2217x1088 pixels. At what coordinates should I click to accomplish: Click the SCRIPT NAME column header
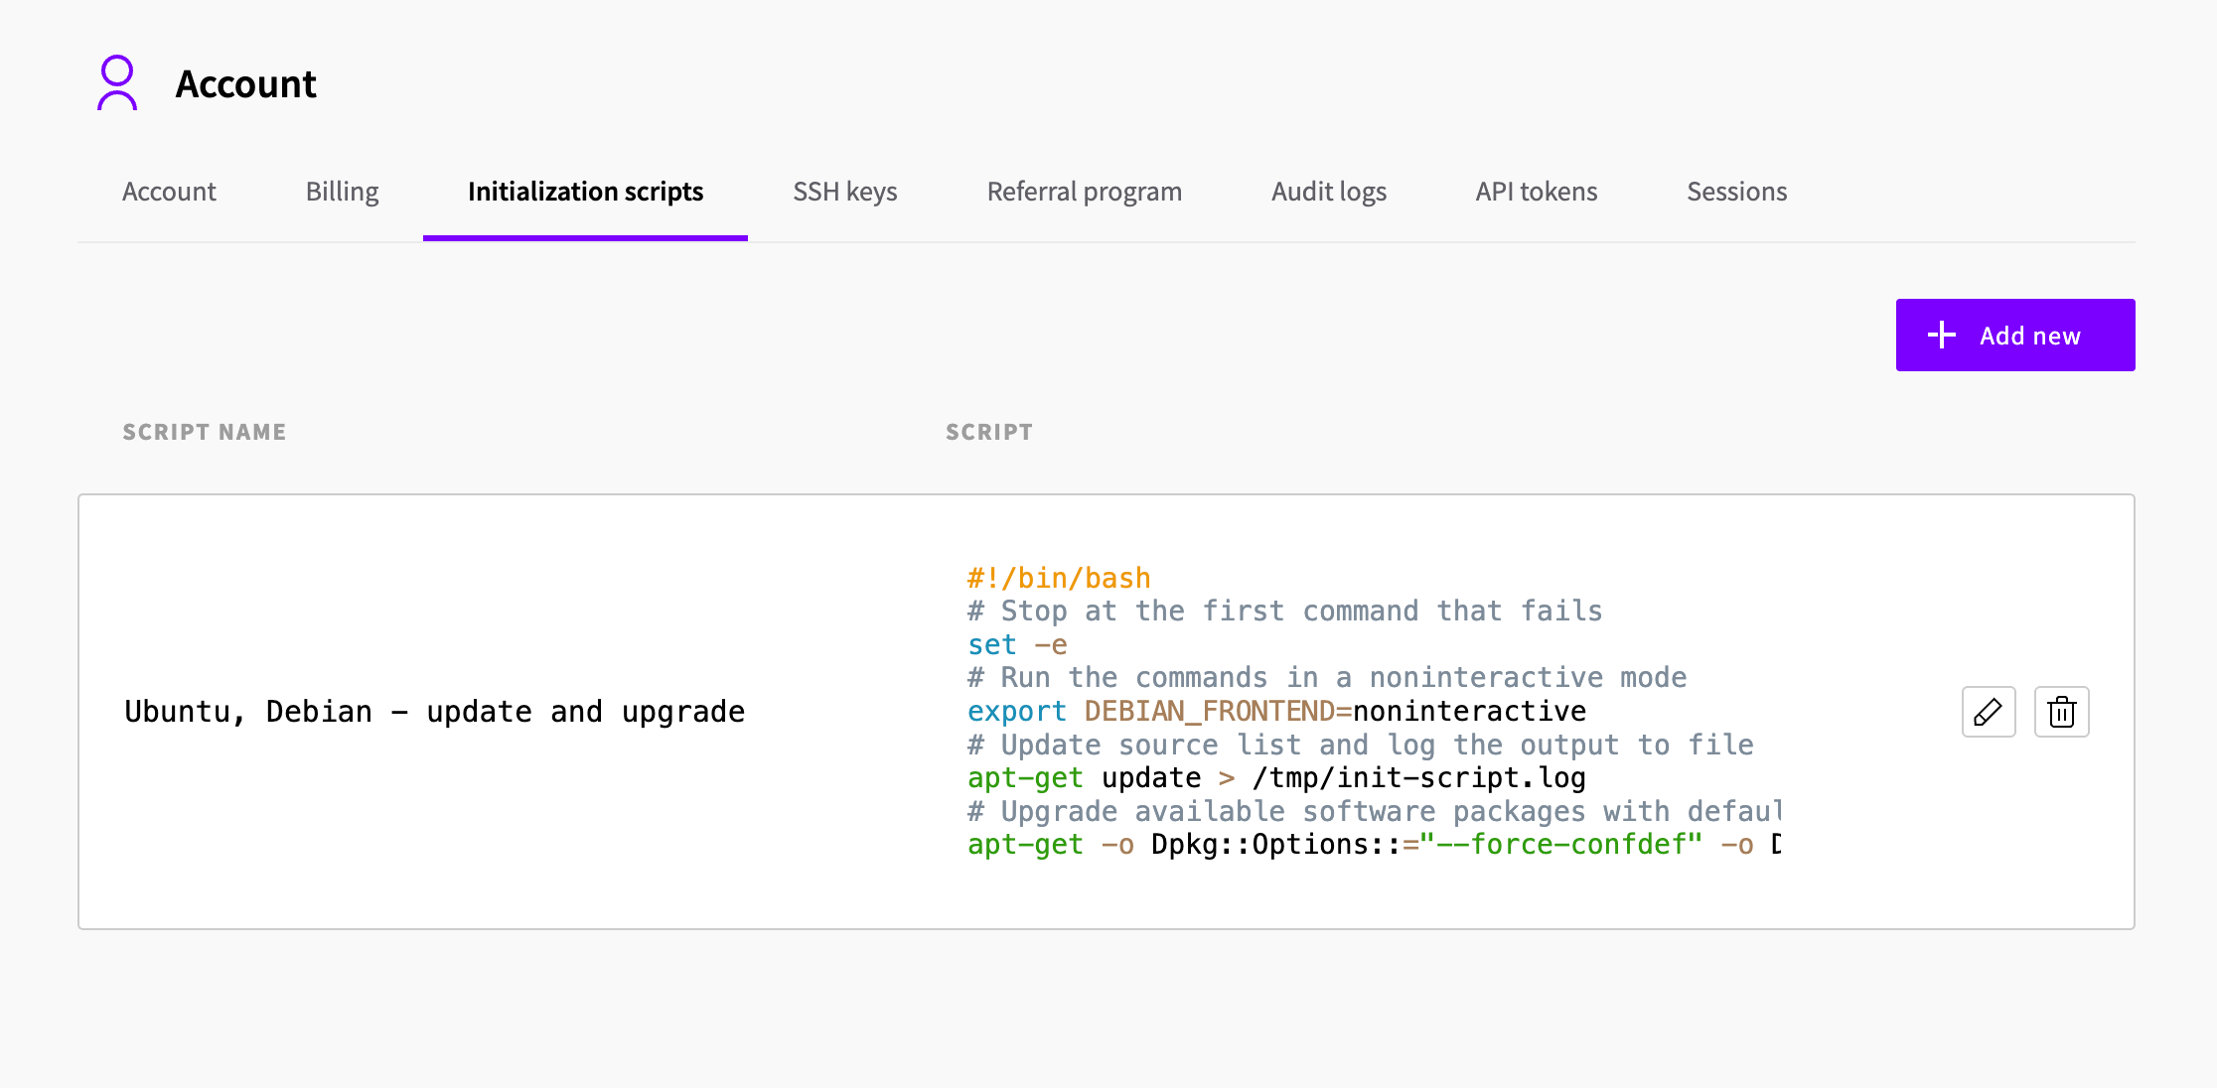coord(205,432)
